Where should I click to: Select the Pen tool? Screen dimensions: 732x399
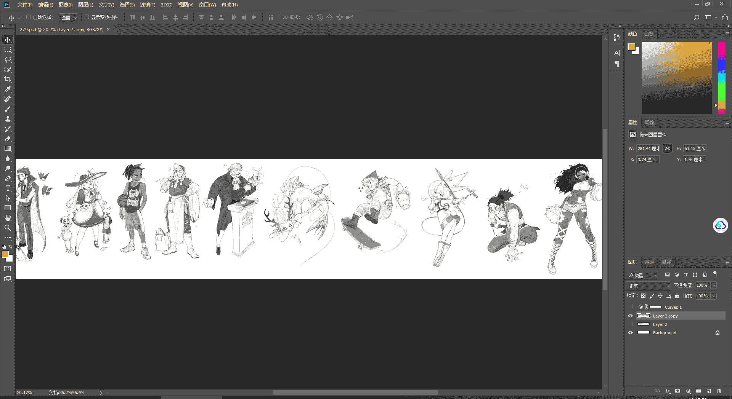(8, 179)
